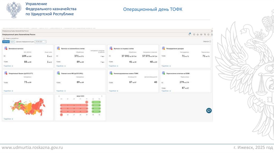Click the Выписки из лицевых счетов icon
This screenshot has width=274, height=153.
[x=111, y=48]
